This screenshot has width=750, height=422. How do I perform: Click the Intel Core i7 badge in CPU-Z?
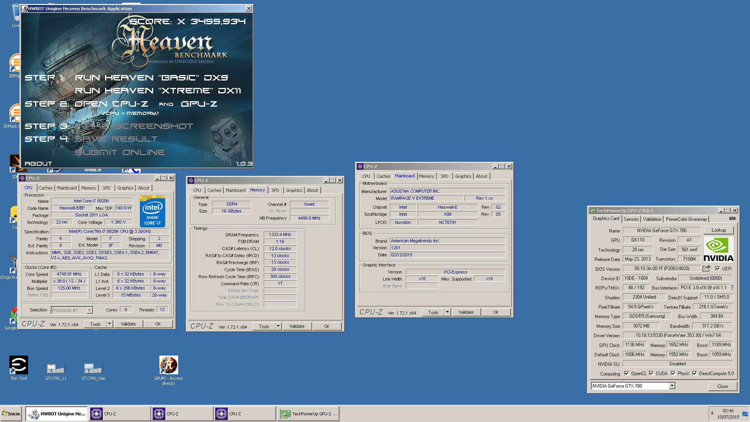coord(152,211)
